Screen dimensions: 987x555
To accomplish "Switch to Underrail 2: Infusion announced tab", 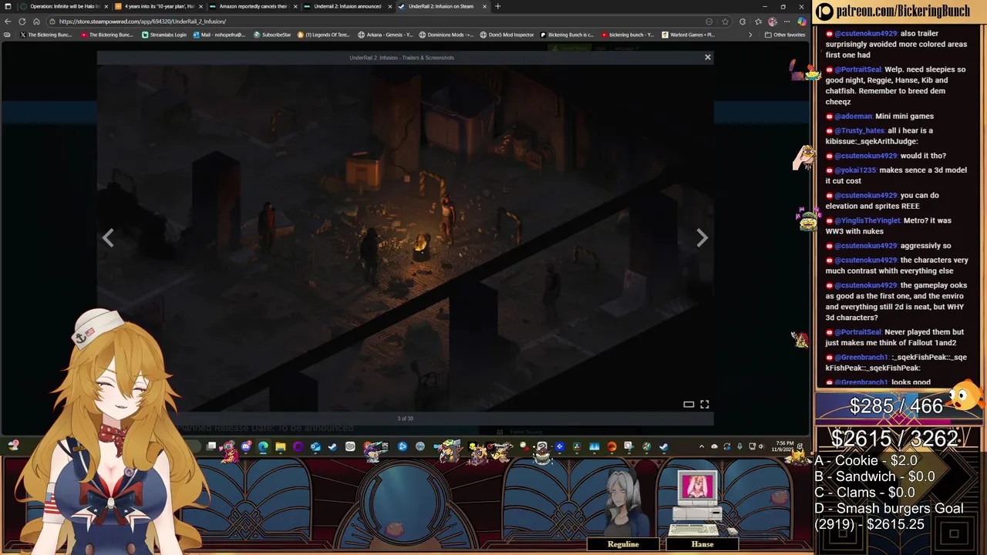I will click(346, 6).
